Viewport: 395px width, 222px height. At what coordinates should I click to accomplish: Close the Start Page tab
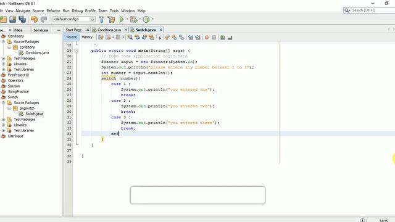(x=88, y=30)
